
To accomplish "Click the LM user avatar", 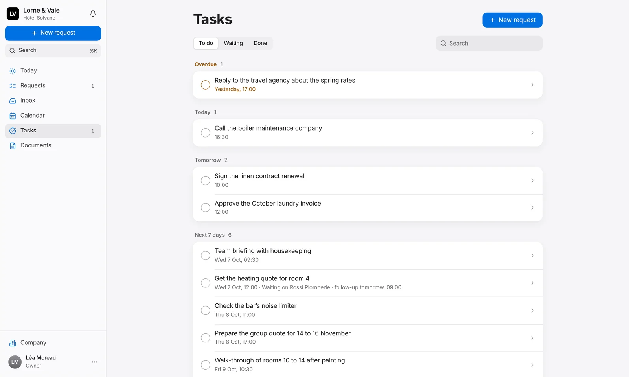I will coord(15,362).
